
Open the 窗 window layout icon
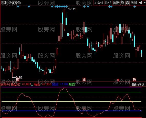[127, 3]
